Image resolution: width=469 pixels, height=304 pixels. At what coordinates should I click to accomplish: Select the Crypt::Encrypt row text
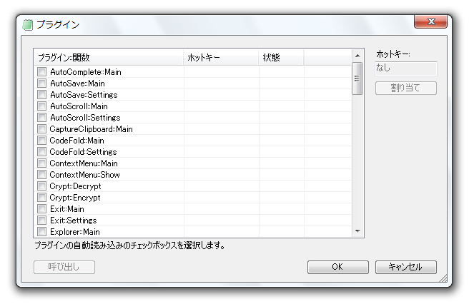click(x=75, y=198)
